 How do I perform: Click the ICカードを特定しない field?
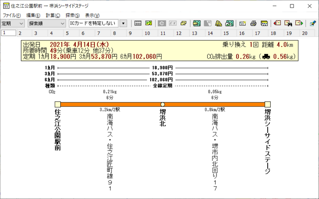coord(94,23)
